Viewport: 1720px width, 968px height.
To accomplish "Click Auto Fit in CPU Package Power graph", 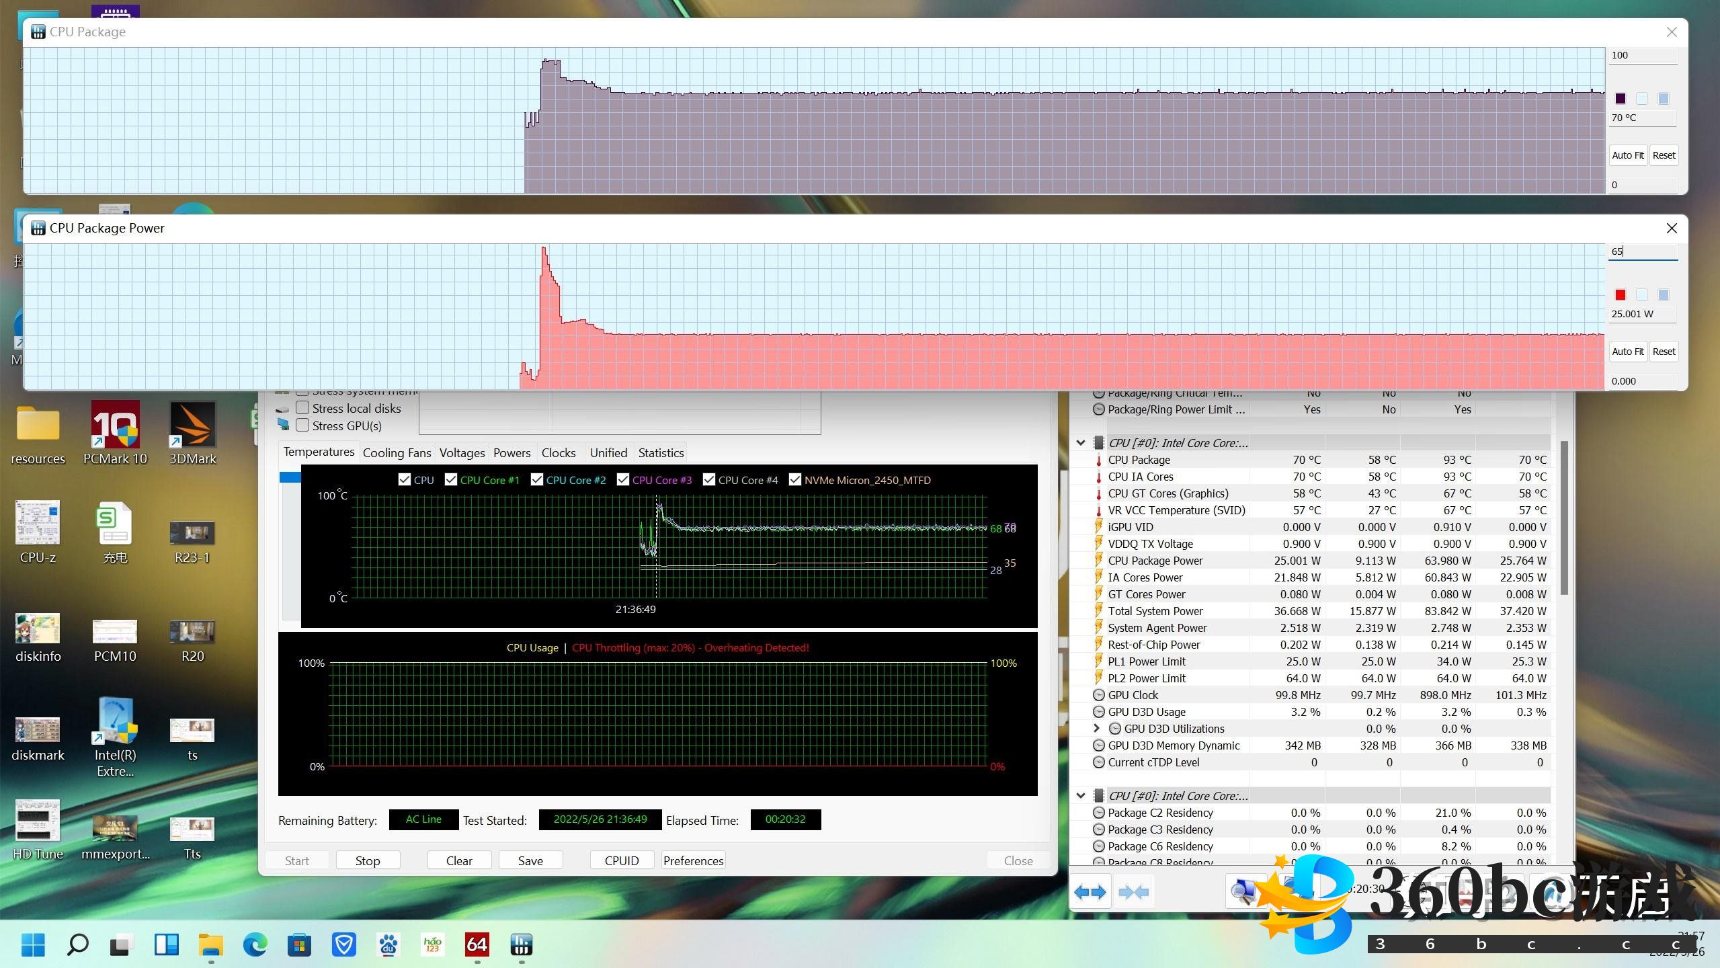I will tap(1627, 352).
